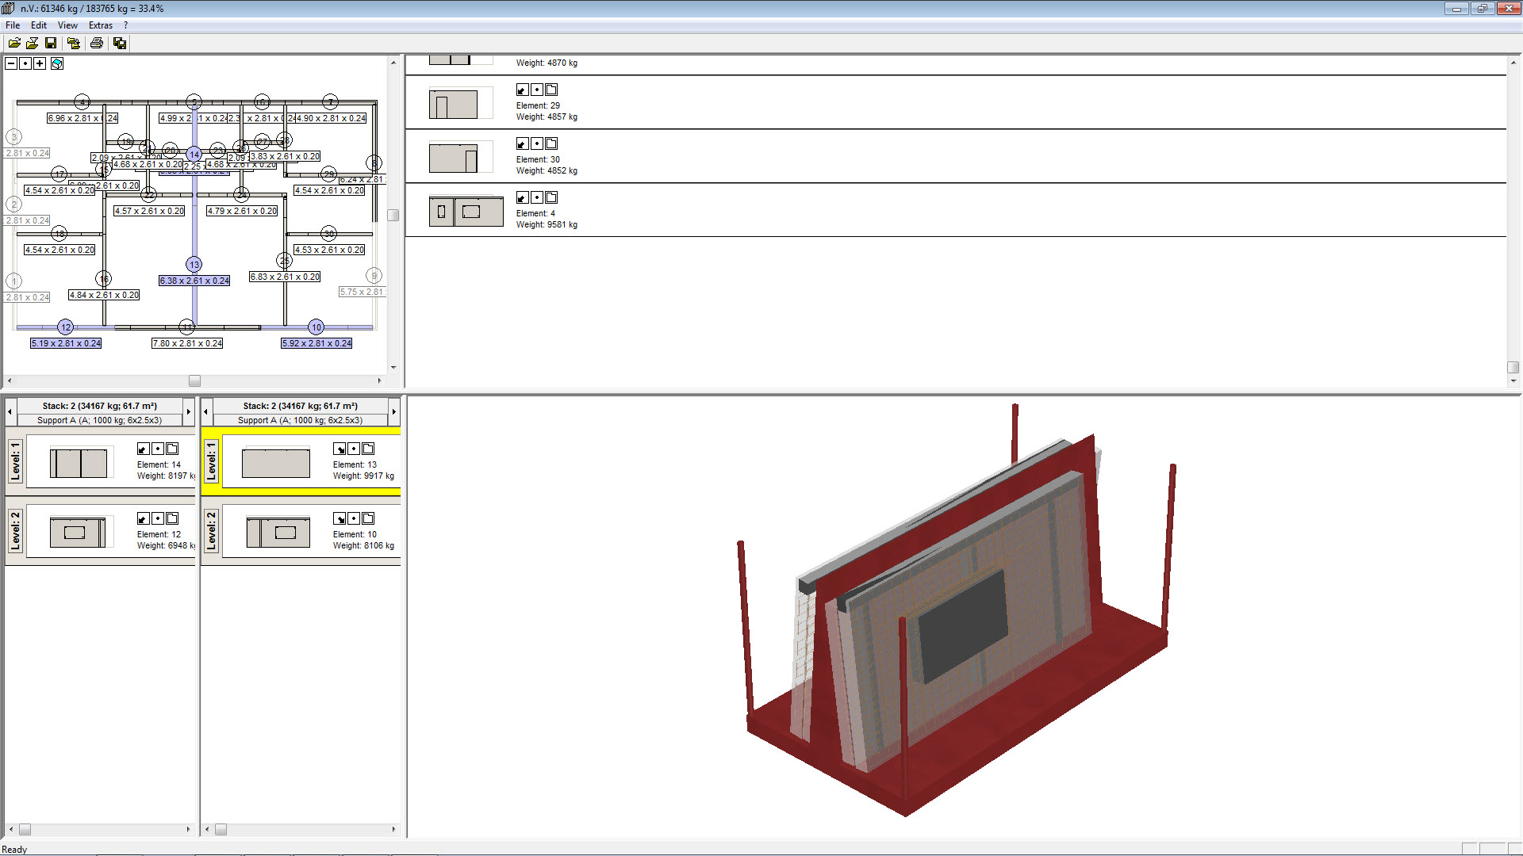Go to next stack in left stack panel

click(x=188, y=411)
